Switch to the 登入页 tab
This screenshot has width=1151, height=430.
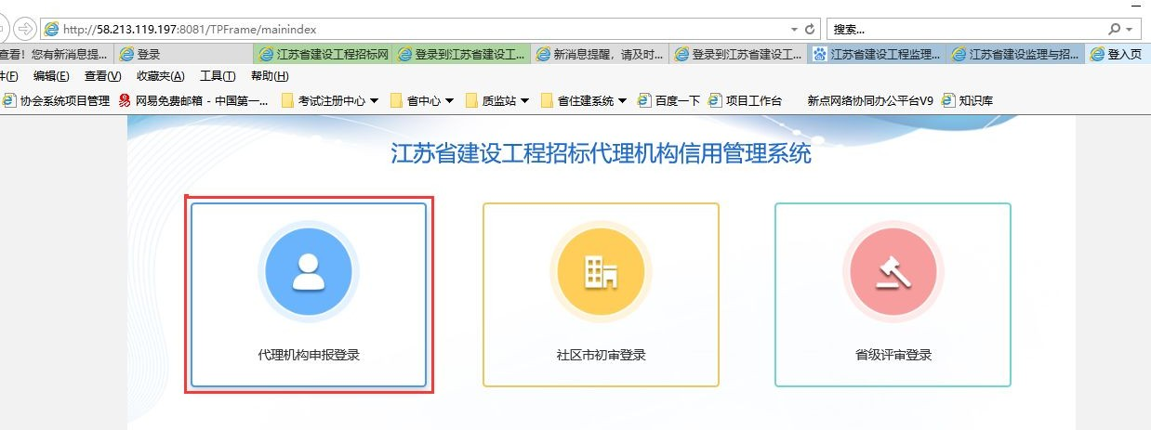pos(1118,55)
